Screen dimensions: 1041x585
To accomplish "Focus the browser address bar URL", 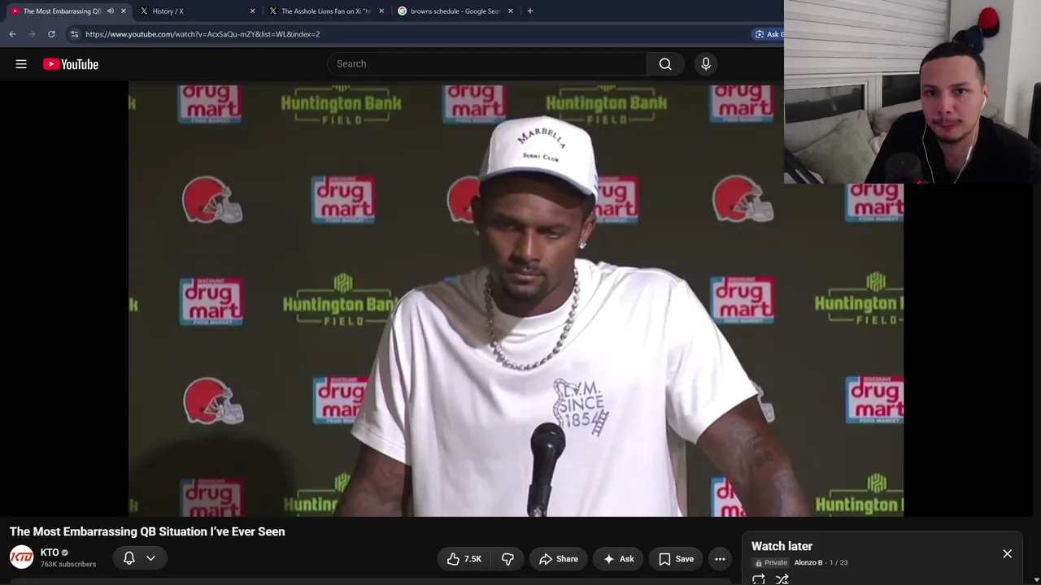I will pyautogui.click(x=203, y=34).
